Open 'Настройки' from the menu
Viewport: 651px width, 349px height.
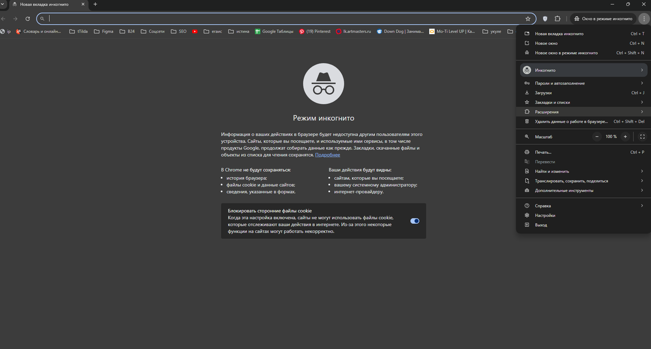click(584, 215)
